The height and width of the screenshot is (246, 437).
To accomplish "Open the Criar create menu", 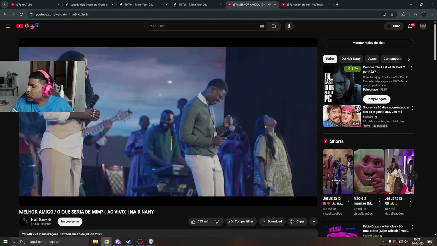I will tap(393, 26).
